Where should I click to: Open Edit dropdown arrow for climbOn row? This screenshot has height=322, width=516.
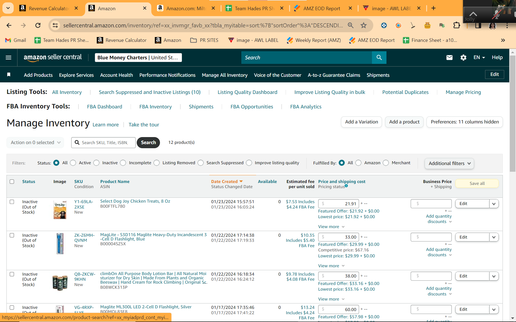point(494,276)
